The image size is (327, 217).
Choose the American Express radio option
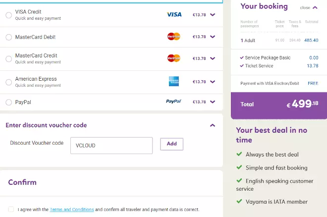[x=8, y=82]
